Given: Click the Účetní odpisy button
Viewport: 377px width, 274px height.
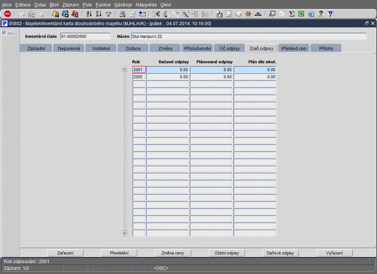Looking at the screenshot, I should coord(227,253).
